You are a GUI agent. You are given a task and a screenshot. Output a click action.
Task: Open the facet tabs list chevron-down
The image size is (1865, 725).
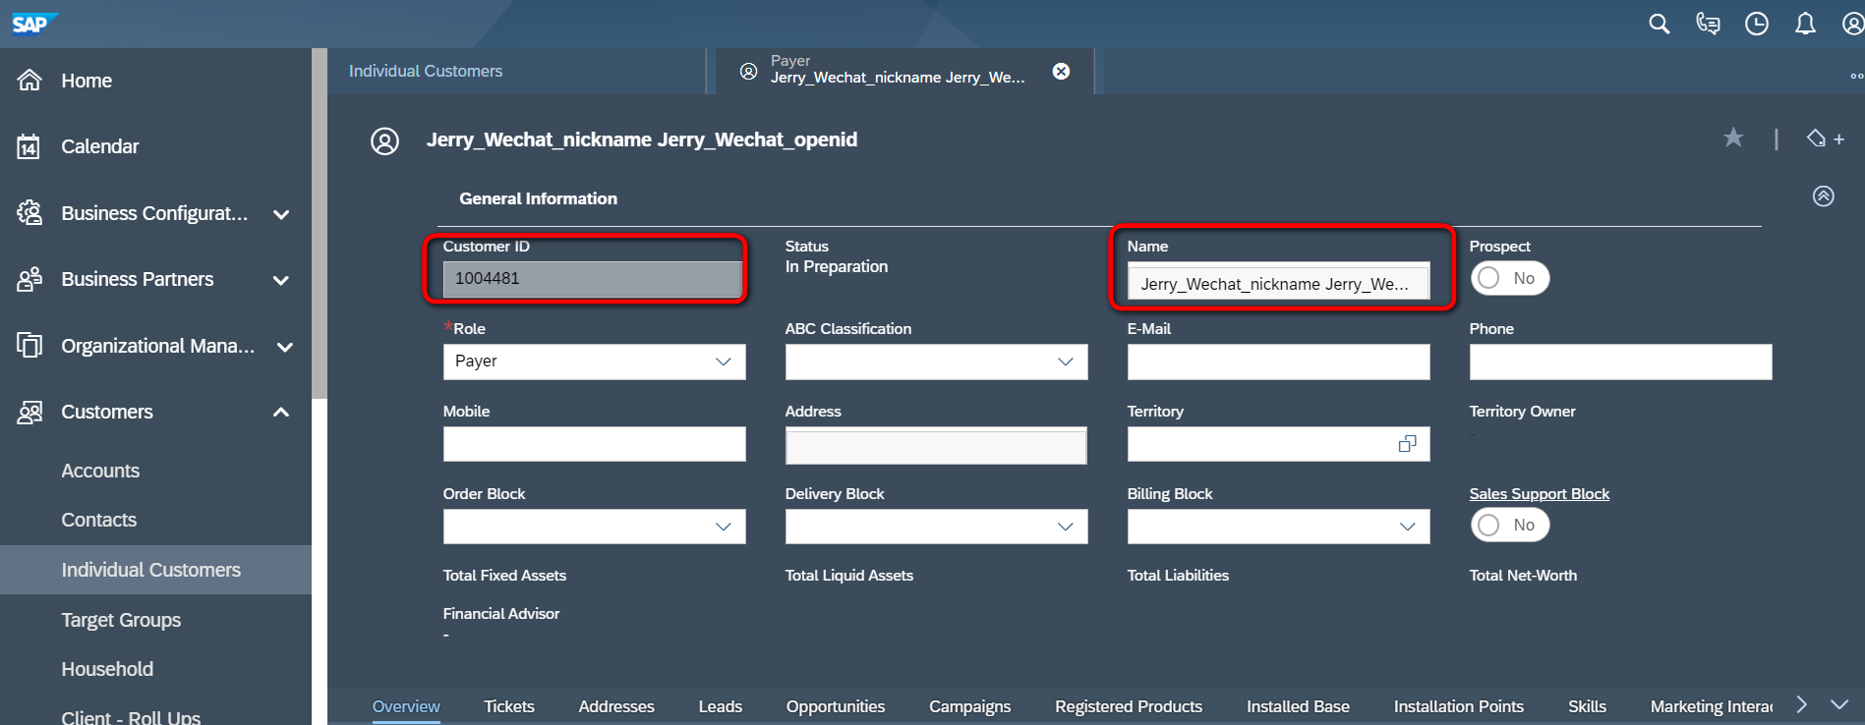tap(1839, 704)
